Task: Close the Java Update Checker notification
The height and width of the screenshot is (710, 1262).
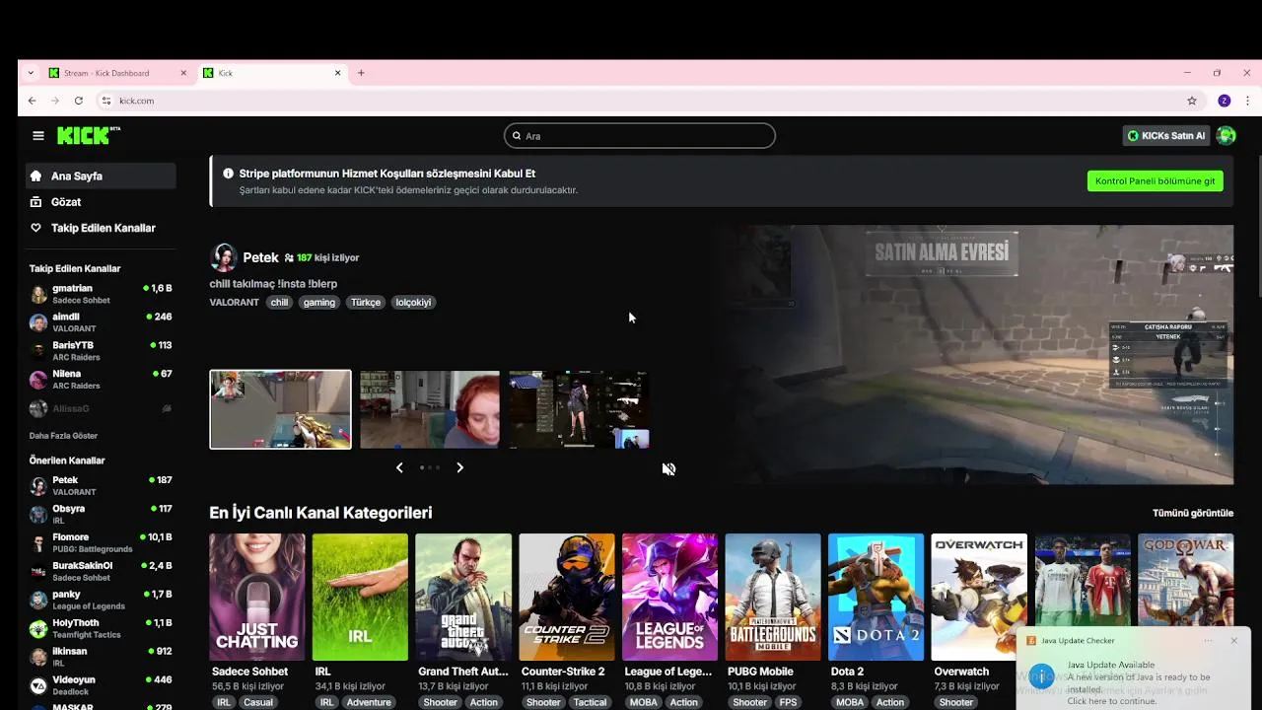Action: point(1233,641)
